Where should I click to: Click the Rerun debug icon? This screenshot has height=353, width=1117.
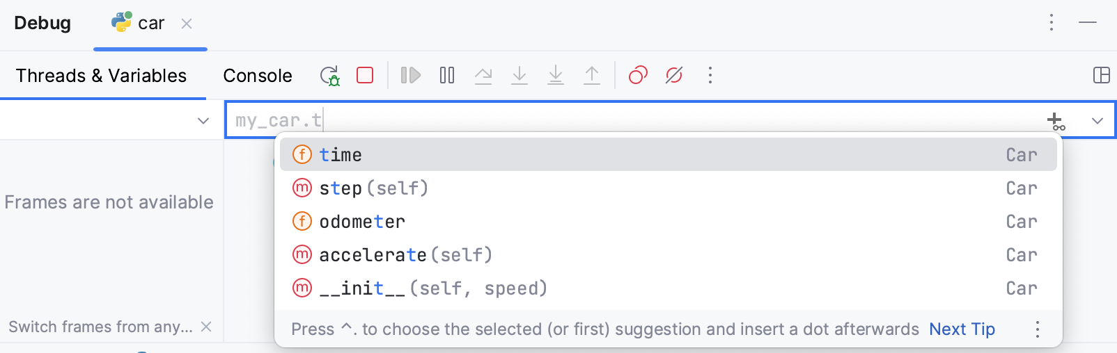(x=329, y=75)
